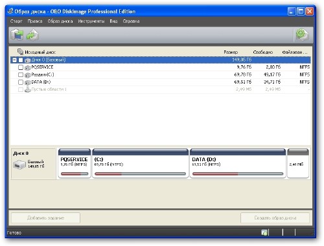Click the Раздел (C:) partition icon
This screenshot has height=246, width=324.
coord(28,75)
